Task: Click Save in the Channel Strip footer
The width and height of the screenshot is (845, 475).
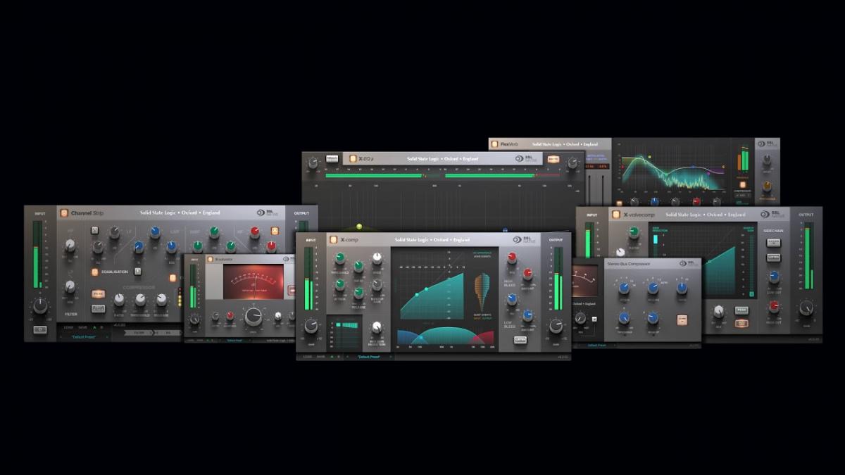Action: (83, 327)
